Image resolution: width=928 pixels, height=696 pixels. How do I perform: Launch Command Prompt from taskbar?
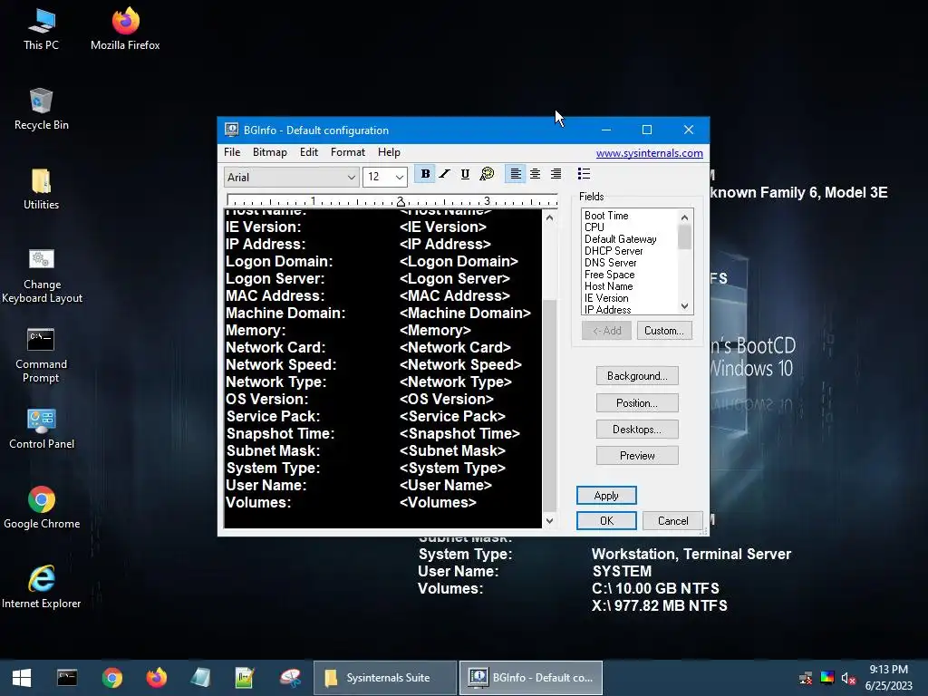pyautogui.click(x=67, y=678)
